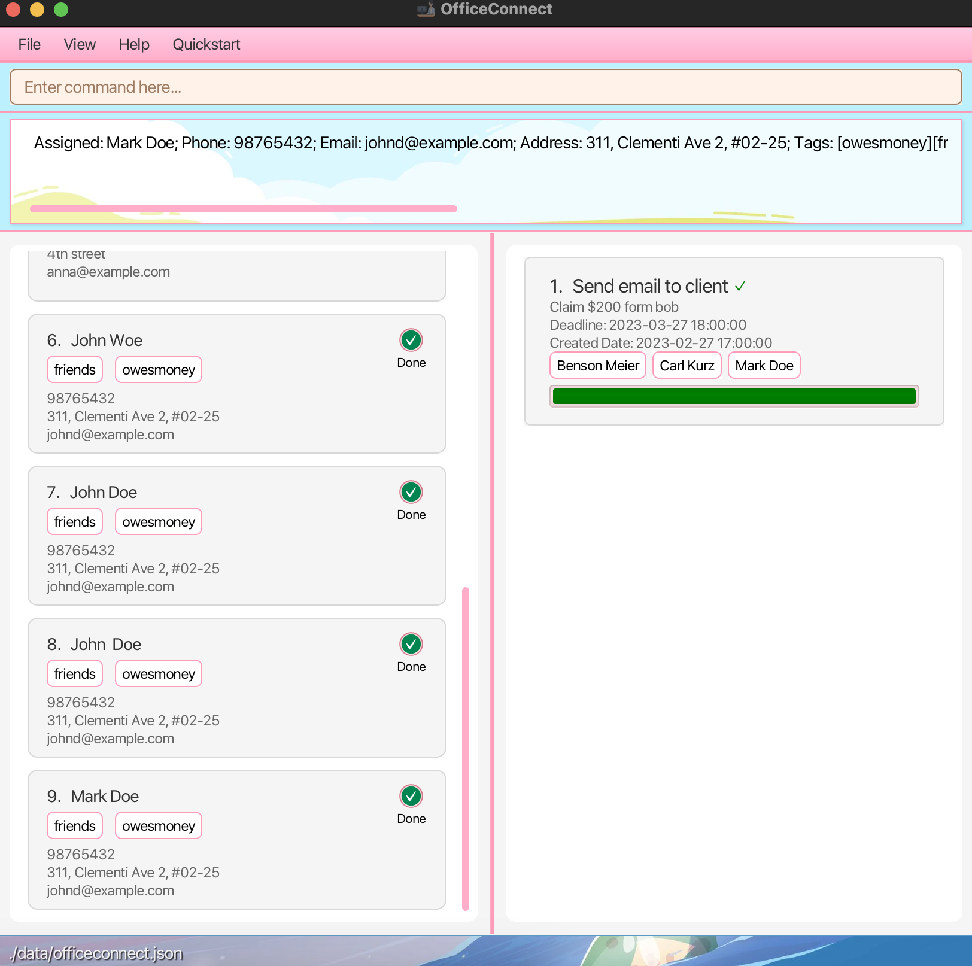
Task: Click the 'Claim $200 form bob' description
Action: [x=614, y=307]
